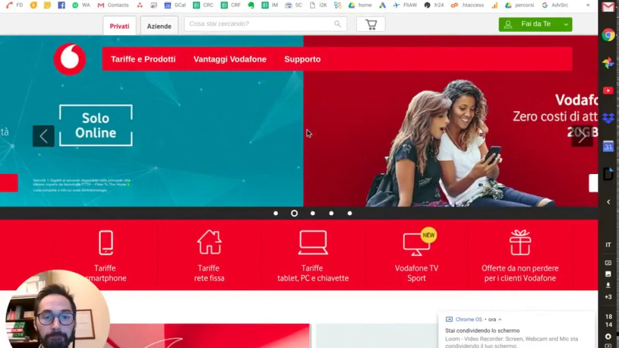Click the search magnifier icon

(338, 24)
